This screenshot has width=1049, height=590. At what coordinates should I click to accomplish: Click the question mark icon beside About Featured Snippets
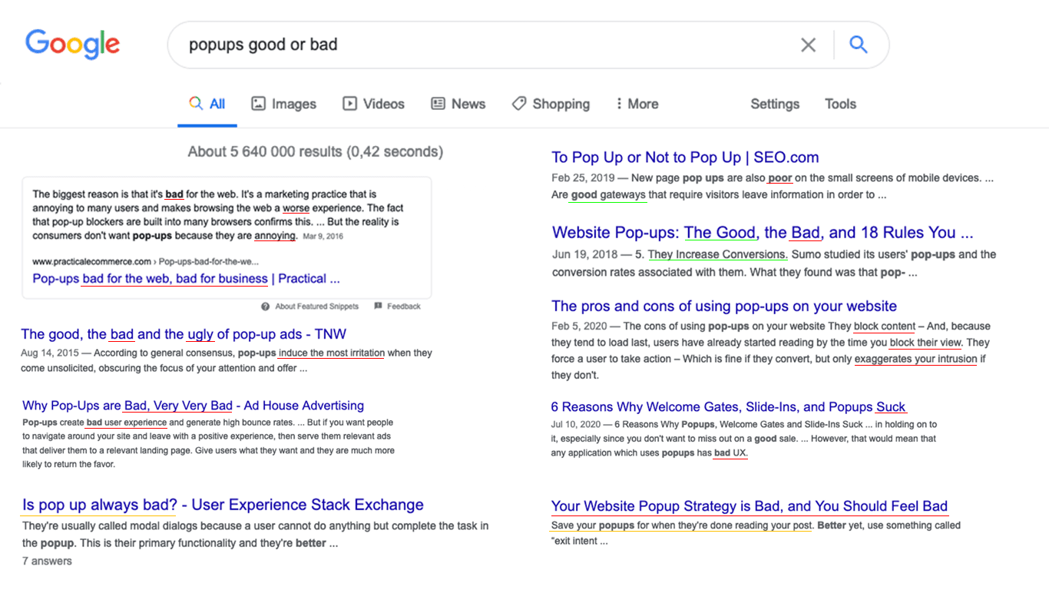(266, 307)
